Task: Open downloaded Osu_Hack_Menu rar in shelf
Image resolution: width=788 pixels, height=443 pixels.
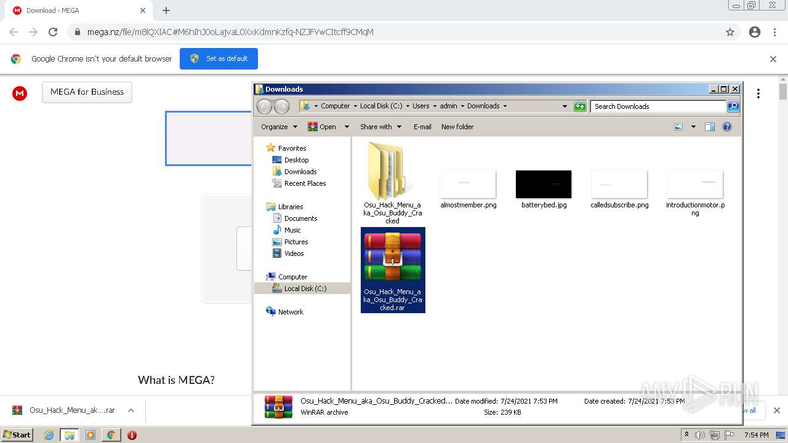Action: (x=65, y=410)
